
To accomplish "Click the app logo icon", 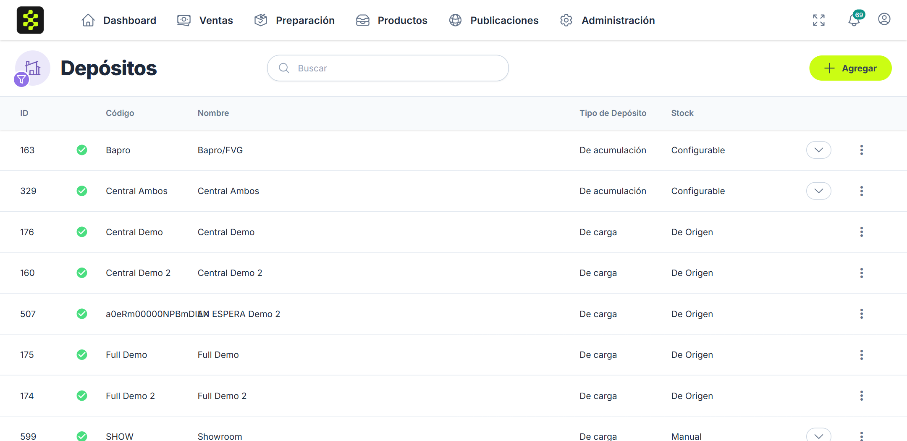I will coord(30,20).
